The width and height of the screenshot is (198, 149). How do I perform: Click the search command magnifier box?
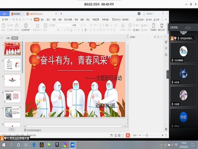click(x=120, y=20)
